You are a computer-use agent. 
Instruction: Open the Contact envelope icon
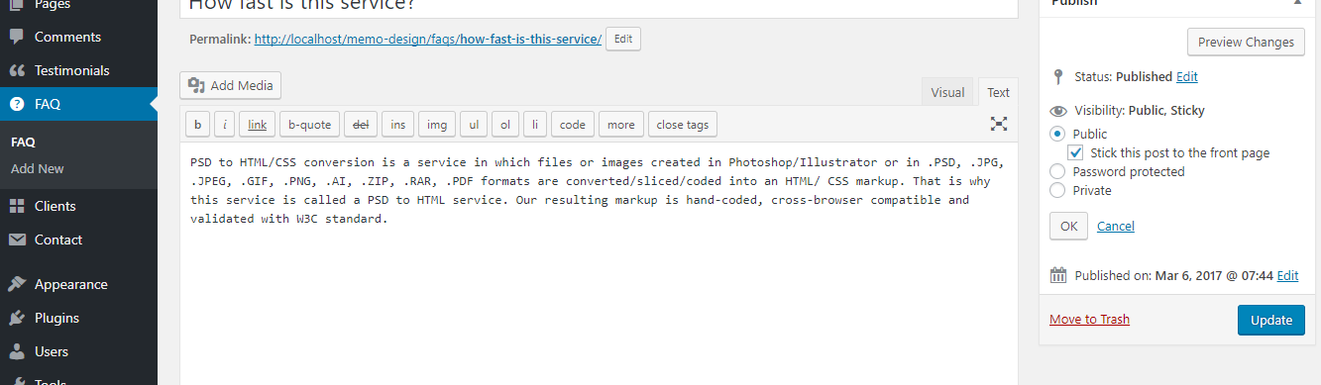(17, 241)
